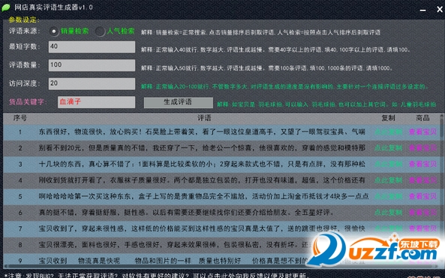This screenshot has height=278, width=445.
Task: Click 点此复制 in row 2
Action: (x=388, y=148)
